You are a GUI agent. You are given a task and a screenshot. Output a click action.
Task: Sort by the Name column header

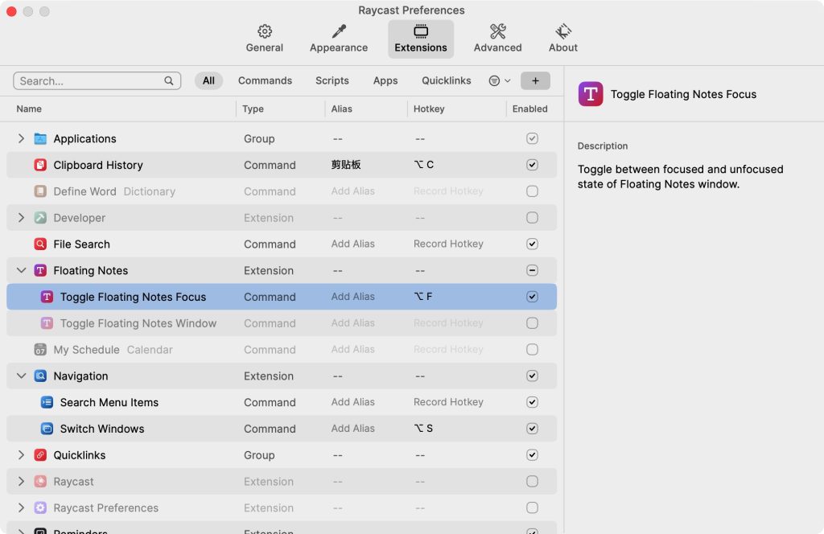[x=29, y=109]
